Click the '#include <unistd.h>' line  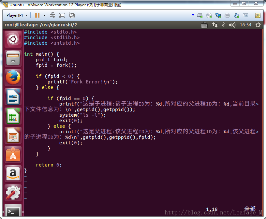point(52,43)
